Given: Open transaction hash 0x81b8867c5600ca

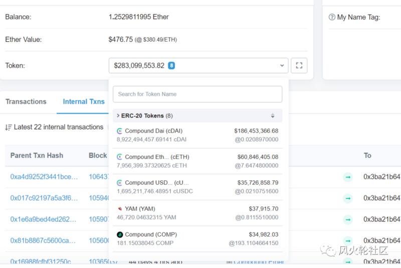Looking at the screenshot, I should 43,240.
